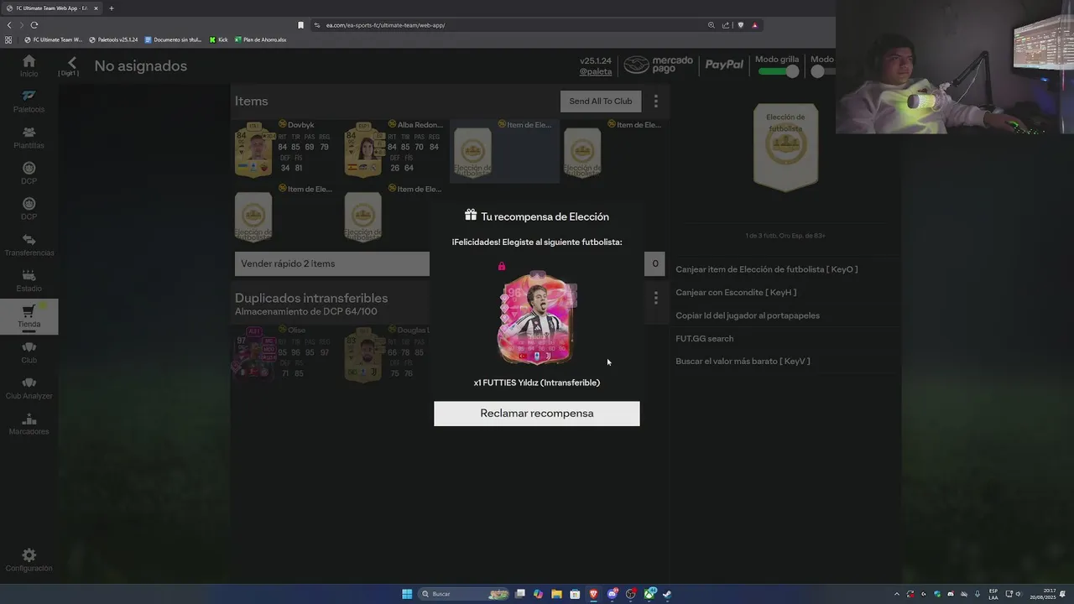Open the first DCP sidebar entry

(x=29, y=174)
